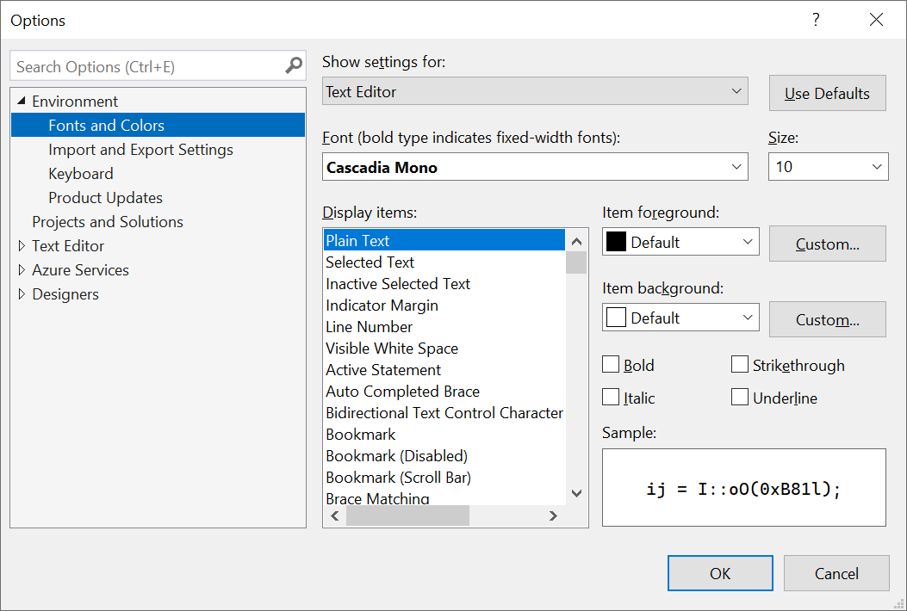
Task: Select Bookmark (Disabled) display item
Action: click(444, 455)
